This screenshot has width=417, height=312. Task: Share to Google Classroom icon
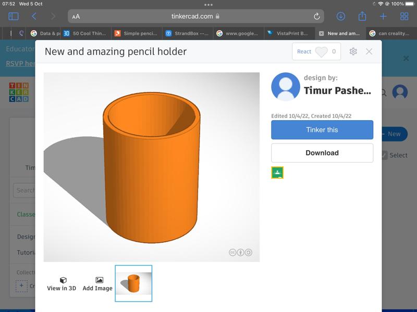click(x=277, y=173)
